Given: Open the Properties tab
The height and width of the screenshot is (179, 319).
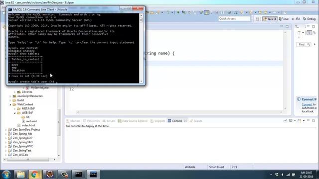Looking at the screenshot, I should [x=91, y=121].
